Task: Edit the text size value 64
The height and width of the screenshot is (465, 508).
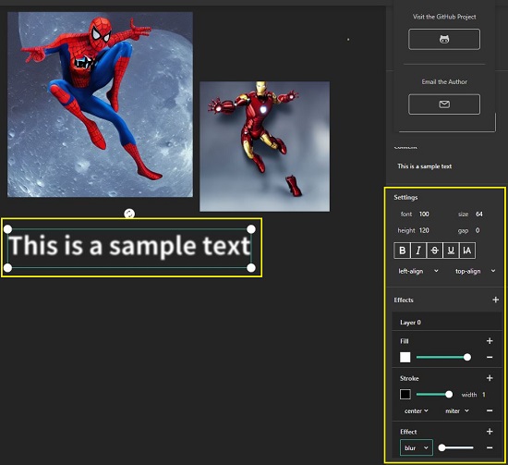Action: [479, 214]
